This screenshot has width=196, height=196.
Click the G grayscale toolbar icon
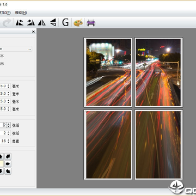[x=65, y=23]
